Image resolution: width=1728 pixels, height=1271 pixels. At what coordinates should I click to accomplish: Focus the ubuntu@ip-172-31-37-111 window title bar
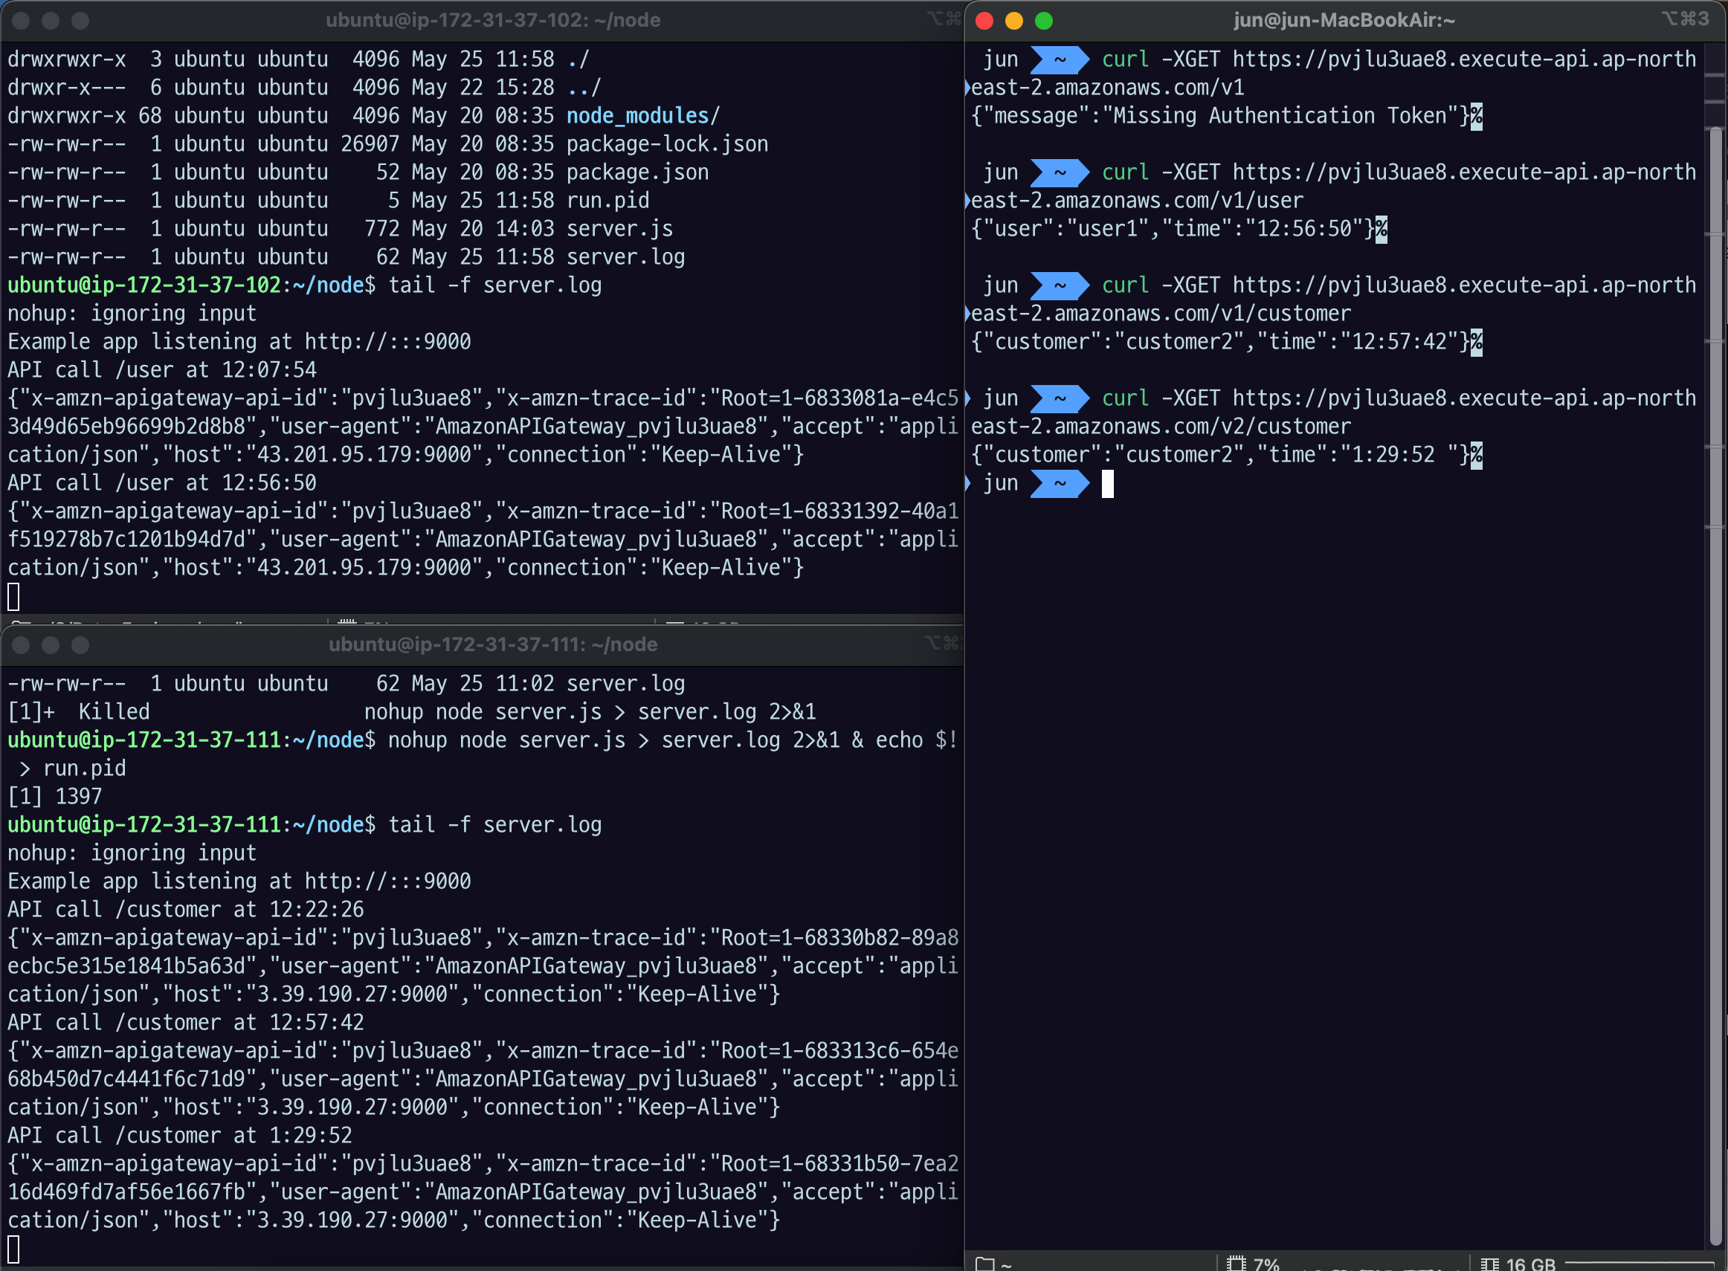(x=493, y=644)
